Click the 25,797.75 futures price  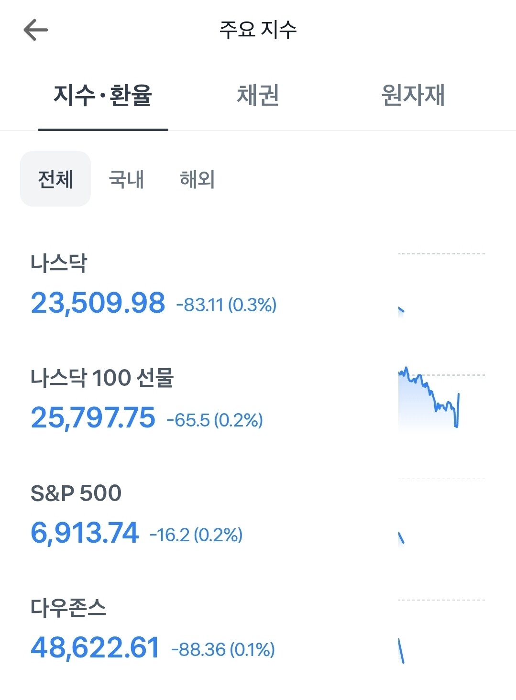(x=93, y=418)
